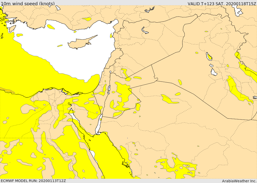
Task: Click the 'ArabiaWeather Inc' credit text
Action: [x=239, y=181]
